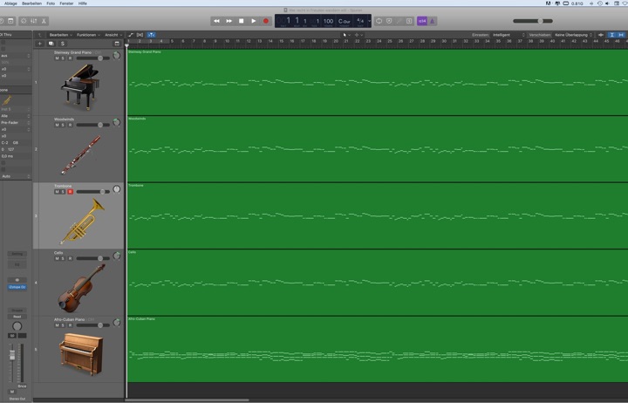Open the command-click tool menu
628x403 pixels.
click(x=358, y=35)
